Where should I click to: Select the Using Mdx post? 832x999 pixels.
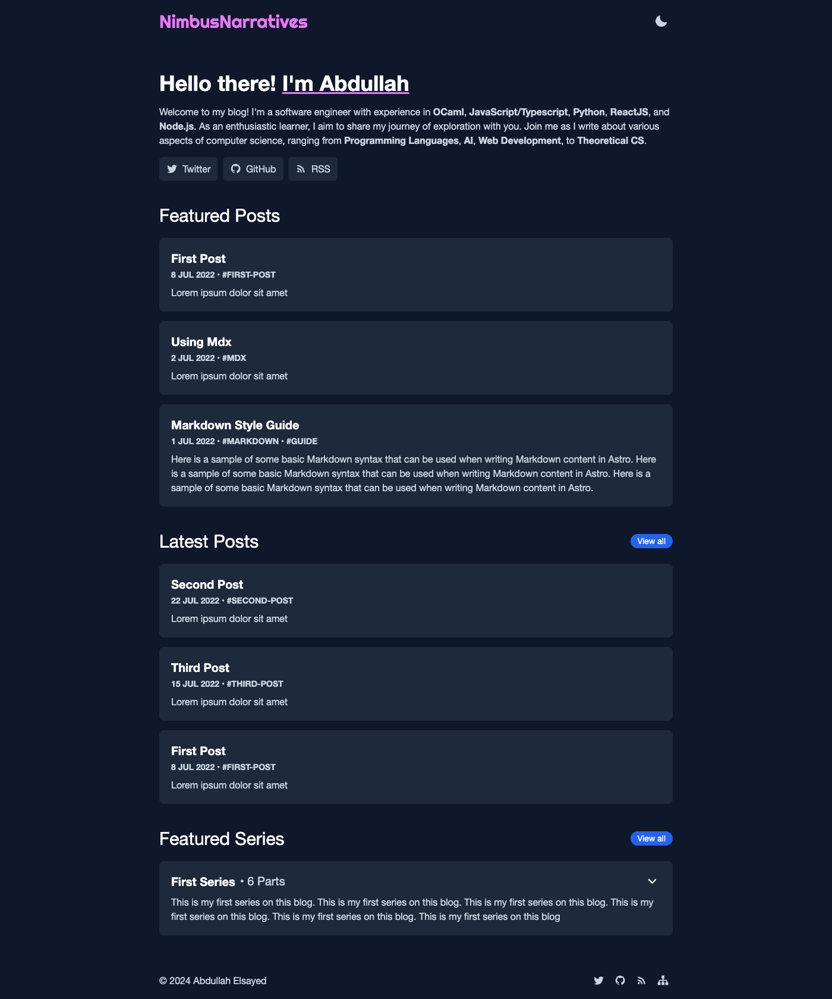point(200,342)
